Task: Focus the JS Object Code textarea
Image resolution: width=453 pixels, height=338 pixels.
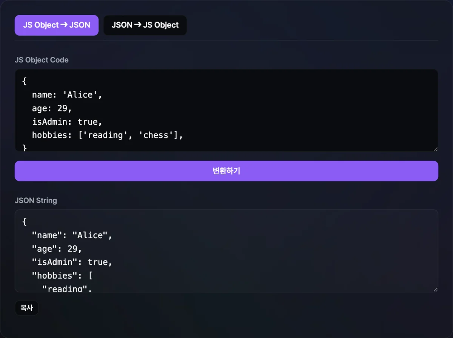Action: [226, 110]
